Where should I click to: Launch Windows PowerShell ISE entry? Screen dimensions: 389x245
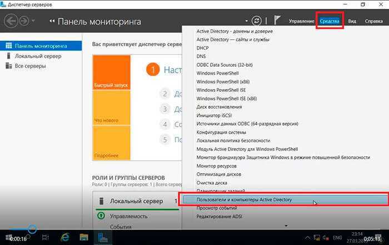pyautogui.click(x=221, y=90)
